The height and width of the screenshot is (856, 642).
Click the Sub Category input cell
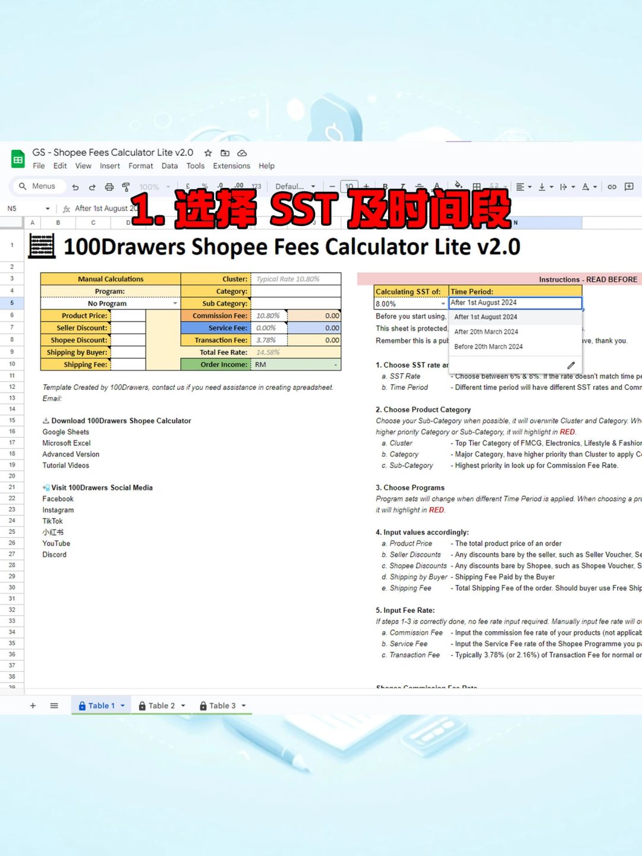click(296, 303)
